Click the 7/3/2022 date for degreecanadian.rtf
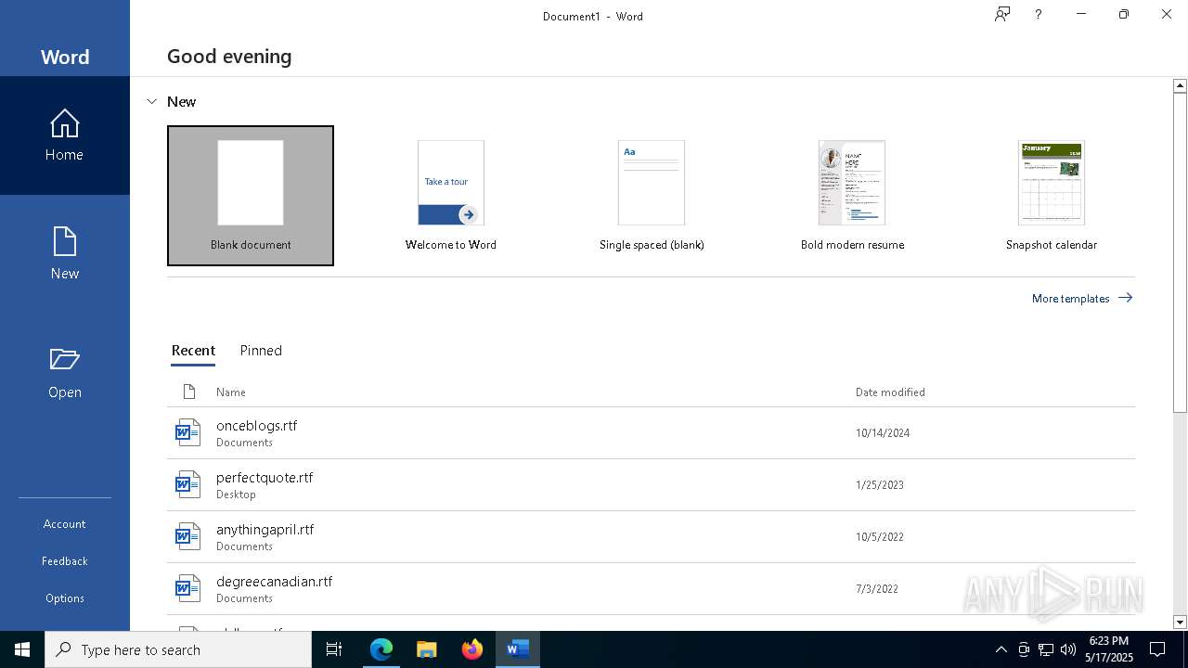This screenshot has height=668, width=1188. [x=877, y=589]
